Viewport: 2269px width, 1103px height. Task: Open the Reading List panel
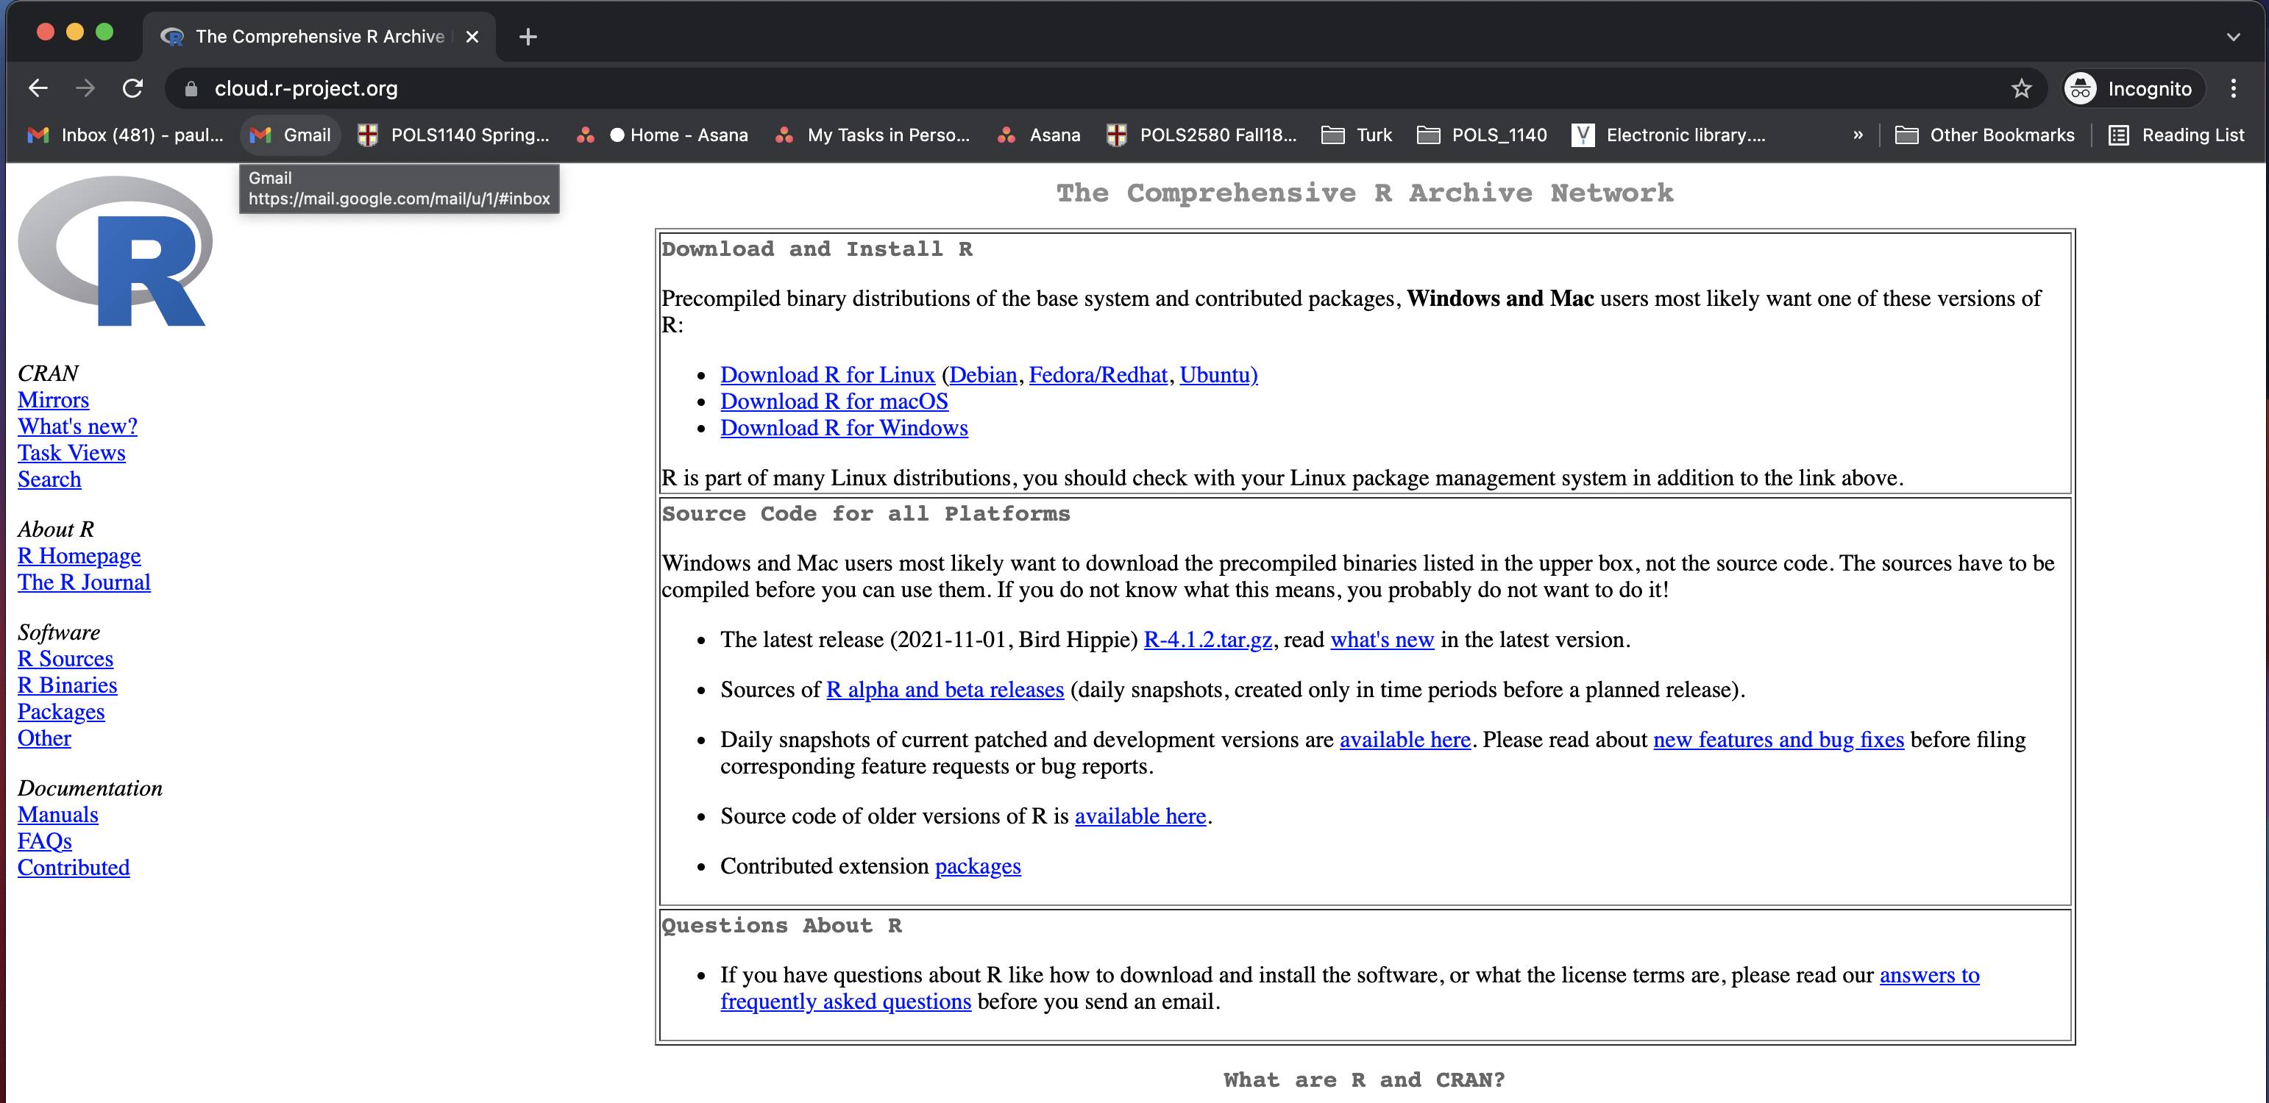2176,135
